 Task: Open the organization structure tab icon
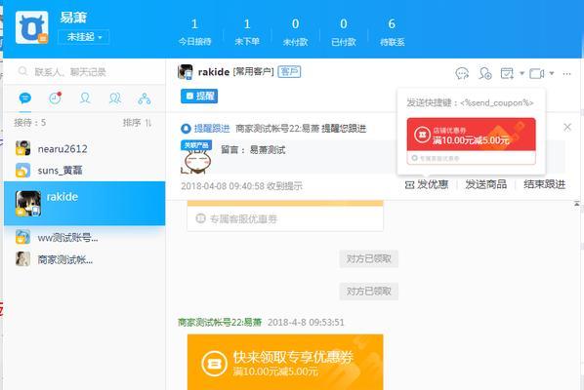(145, 98)
